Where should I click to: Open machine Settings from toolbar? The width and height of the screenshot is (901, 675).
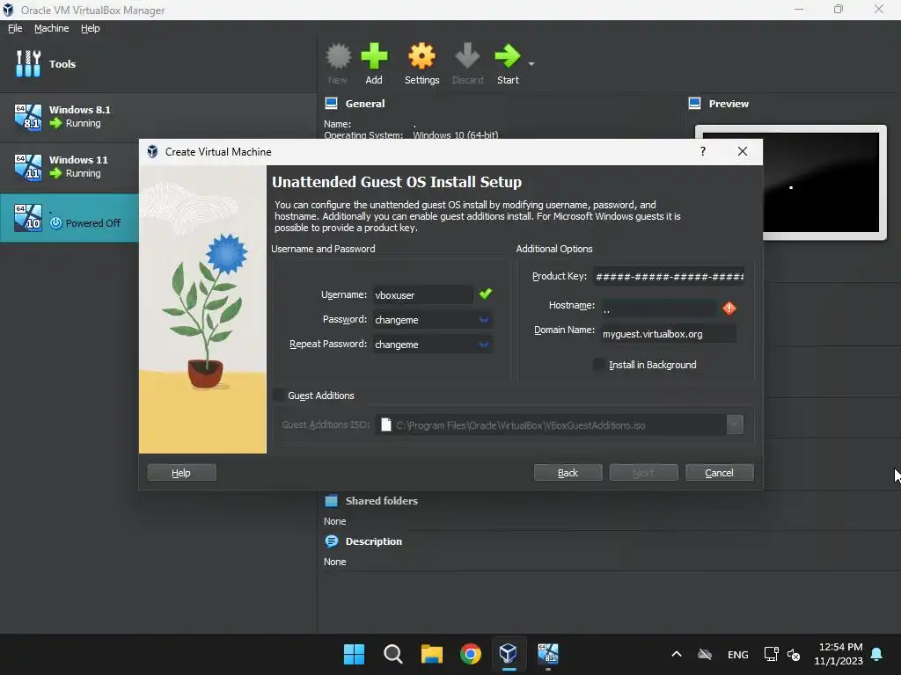coord(421,63)
